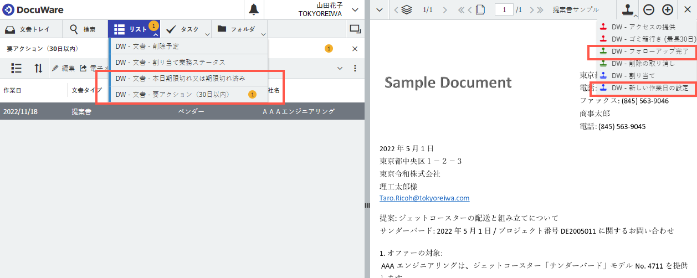Click the page sheets icon
Image resolution: width=697 pixels, height=278 pixels.
(480, 10)
